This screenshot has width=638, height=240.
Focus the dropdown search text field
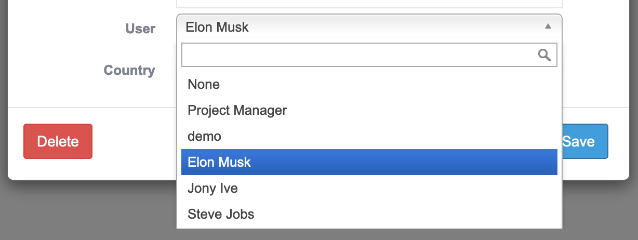tap(358, 55)
